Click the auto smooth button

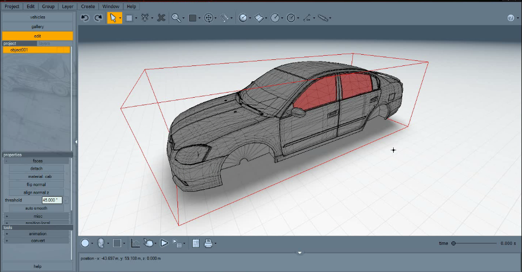pos(36,209)
